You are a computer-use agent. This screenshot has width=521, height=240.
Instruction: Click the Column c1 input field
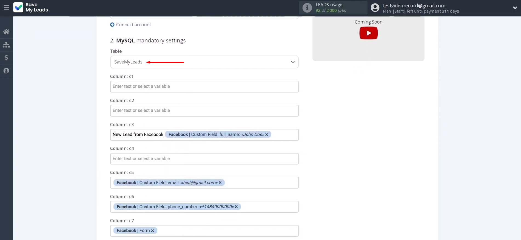coord(204,86)
